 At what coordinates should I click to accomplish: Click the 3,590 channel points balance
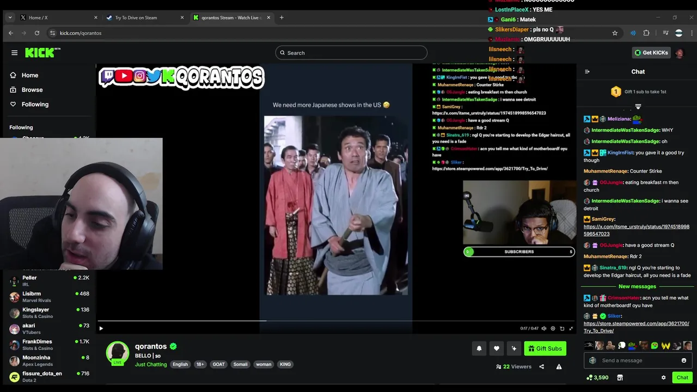tap(597, 377)
